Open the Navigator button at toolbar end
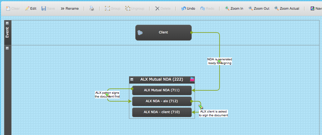Screen dimensions: 322x135 tap(316, 8)
